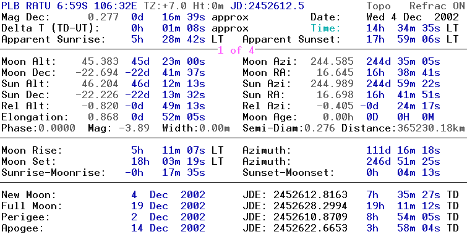Click Full Moon time 19h 11m 12s TD
The width and height of the screenshot is (467, 237).
413,206
